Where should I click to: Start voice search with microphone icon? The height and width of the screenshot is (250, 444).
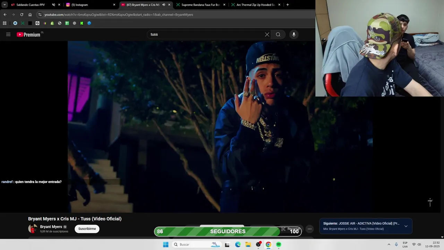[x=294, y=34]
